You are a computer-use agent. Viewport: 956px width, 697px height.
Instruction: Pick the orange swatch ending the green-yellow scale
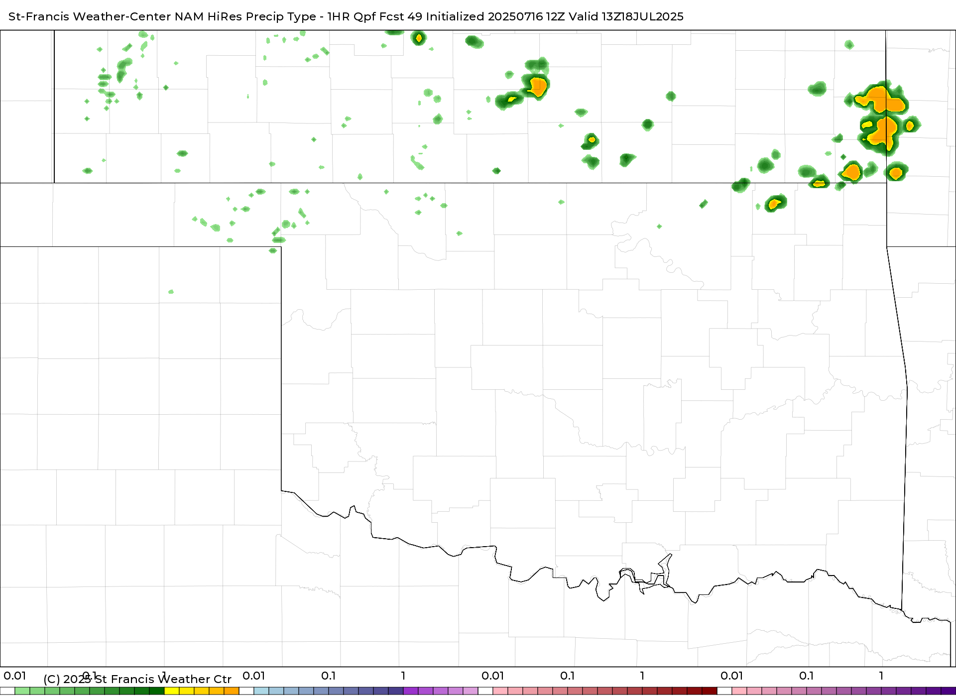[232, 691]
